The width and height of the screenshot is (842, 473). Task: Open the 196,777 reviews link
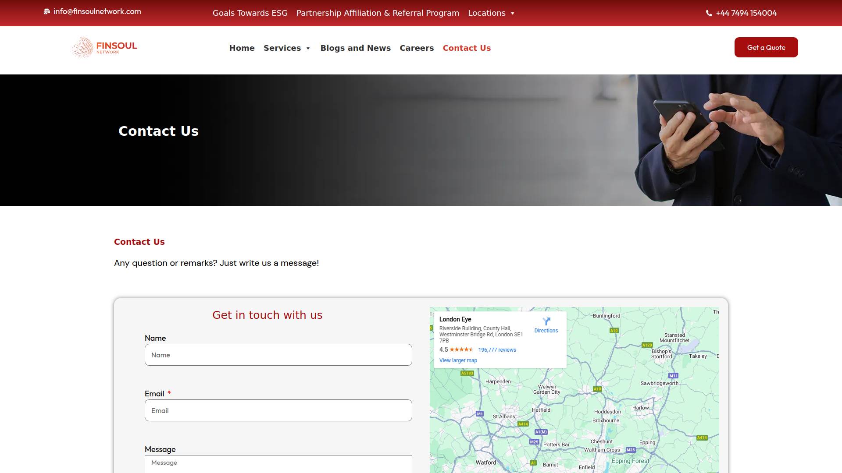pos(497,350)
